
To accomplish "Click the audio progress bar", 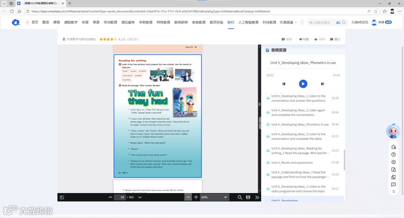I will (x=303, y=69).
